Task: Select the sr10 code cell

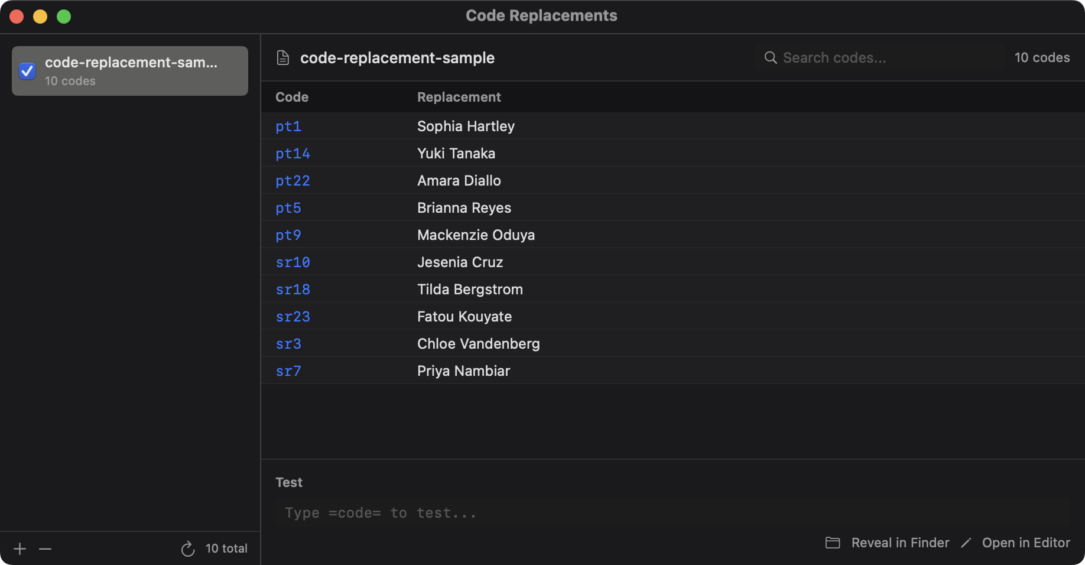Action: pos(293,262)
